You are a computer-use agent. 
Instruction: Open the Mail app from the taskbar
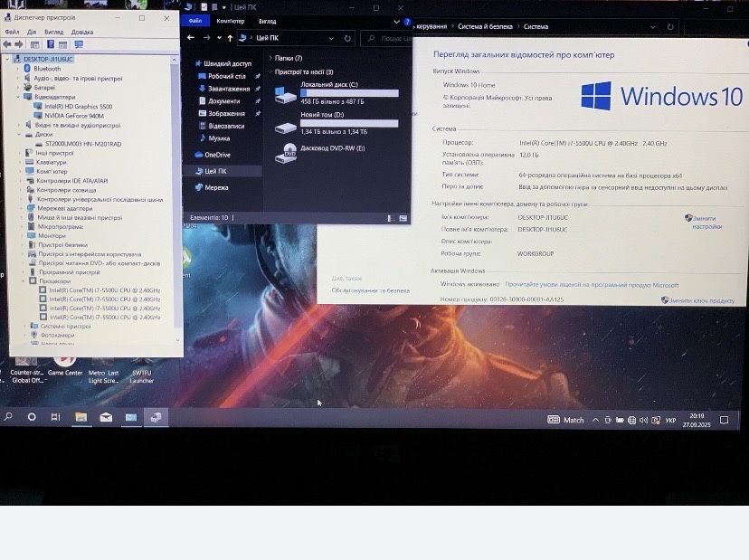coord(106,417)
